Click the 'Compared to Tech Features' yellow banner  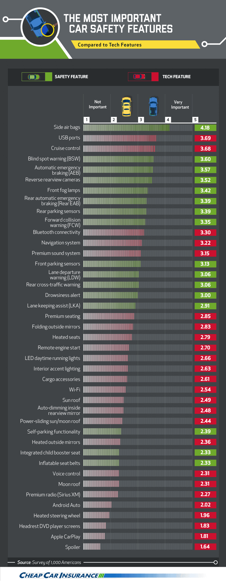point(135,45)
